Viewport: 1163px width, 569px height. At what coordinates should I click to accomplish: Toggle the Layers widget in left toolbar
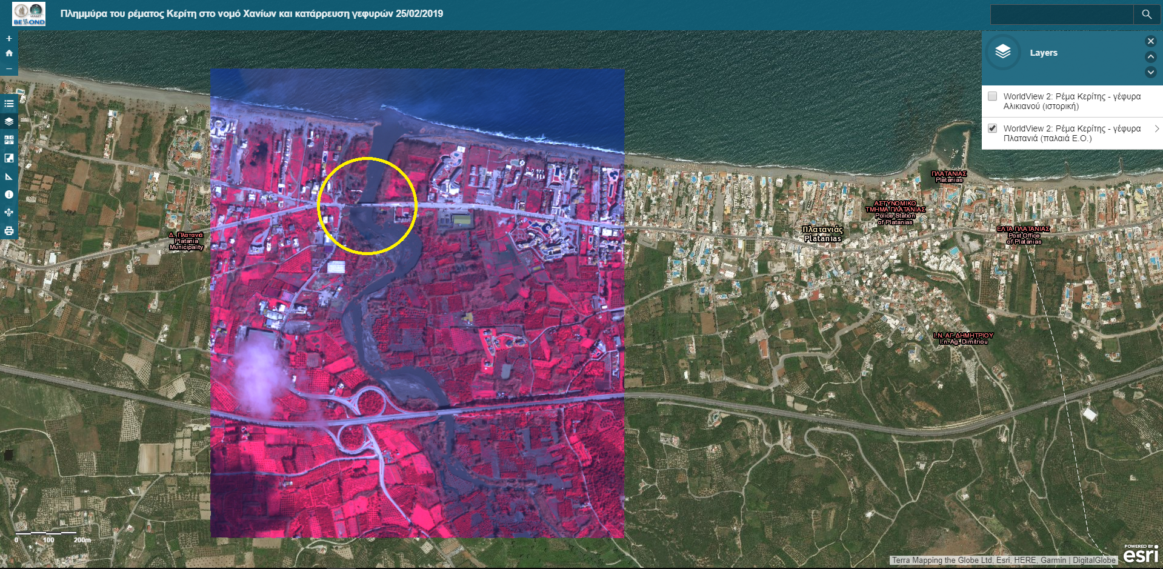point(8,122)
